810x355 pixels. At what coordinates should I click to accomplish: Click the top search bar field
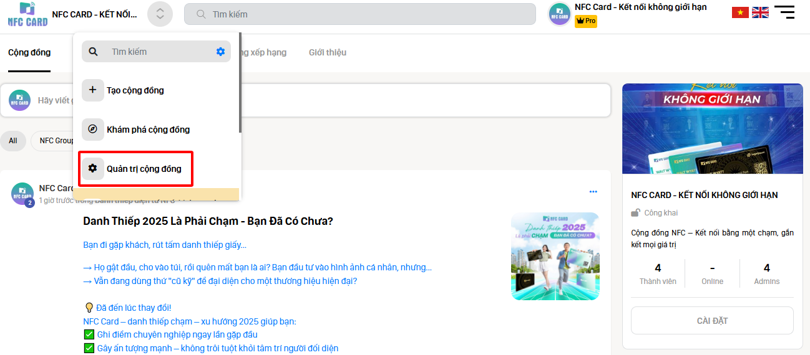[359, 14]
